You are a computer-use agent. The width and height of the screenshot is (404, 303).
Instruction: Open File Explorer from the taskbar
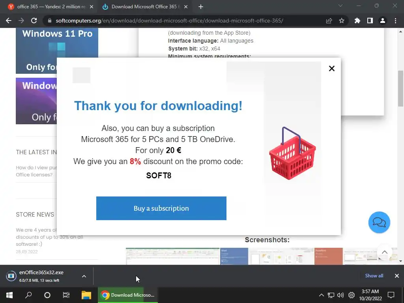click(x=86, y=295)
